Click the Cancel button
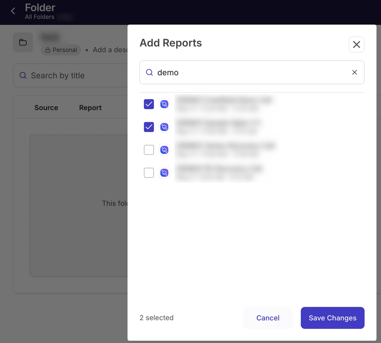This screenshot has width=381, height=343. point(268,318)
